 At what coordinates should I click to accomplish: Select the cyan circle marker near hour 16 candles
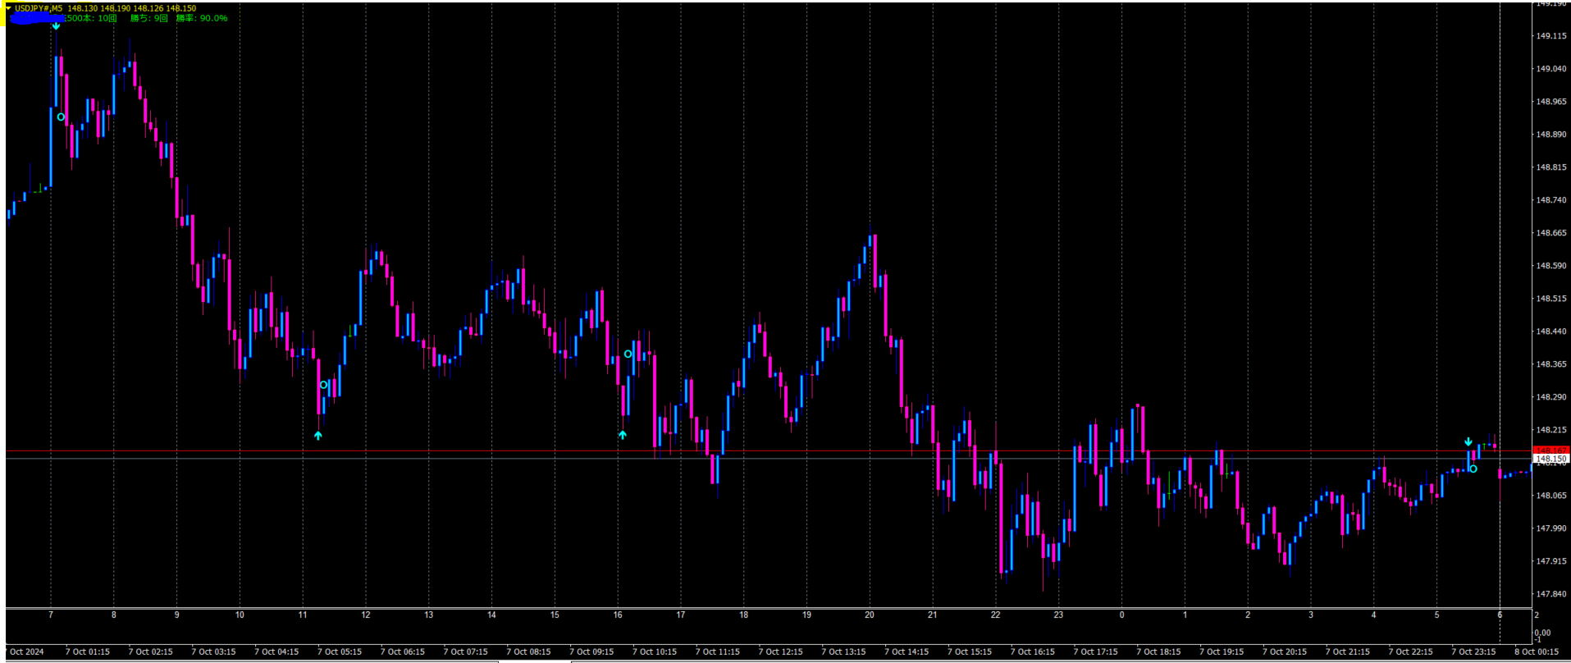pos(628,354)
